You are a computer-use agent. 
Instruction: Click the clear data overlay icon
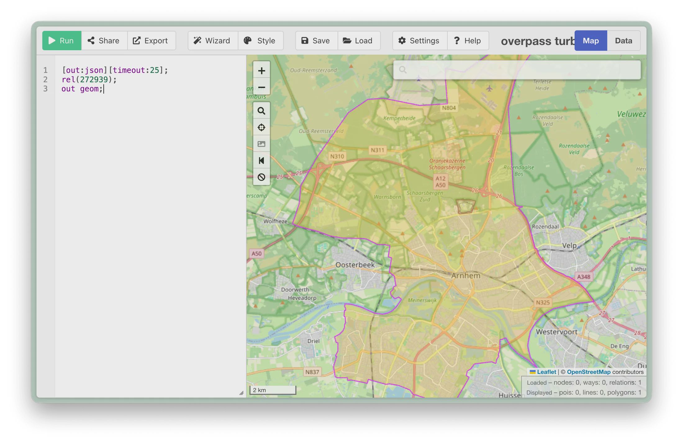pyautogui.click(x=261, y=177)
